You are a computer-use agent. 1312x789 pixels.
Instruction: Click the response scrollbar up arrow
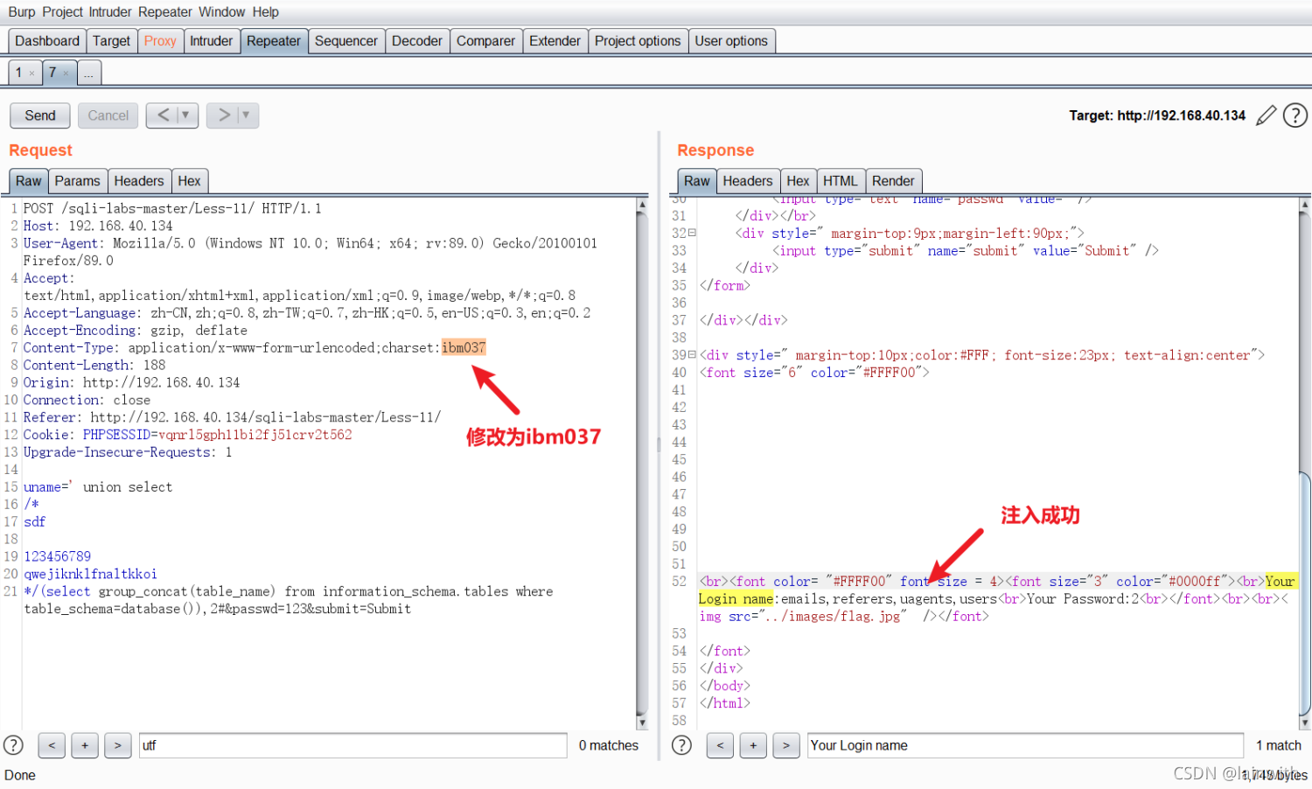(1305, 205)
